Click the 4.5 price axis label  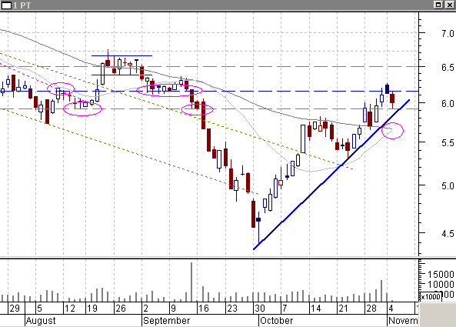[x=448, y=234]
